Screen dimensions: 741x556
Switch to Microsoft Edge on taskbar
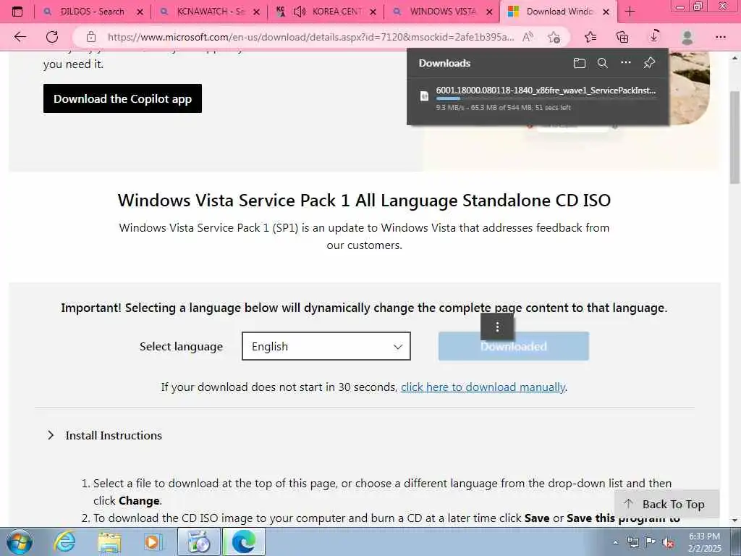tap(243, 542)
